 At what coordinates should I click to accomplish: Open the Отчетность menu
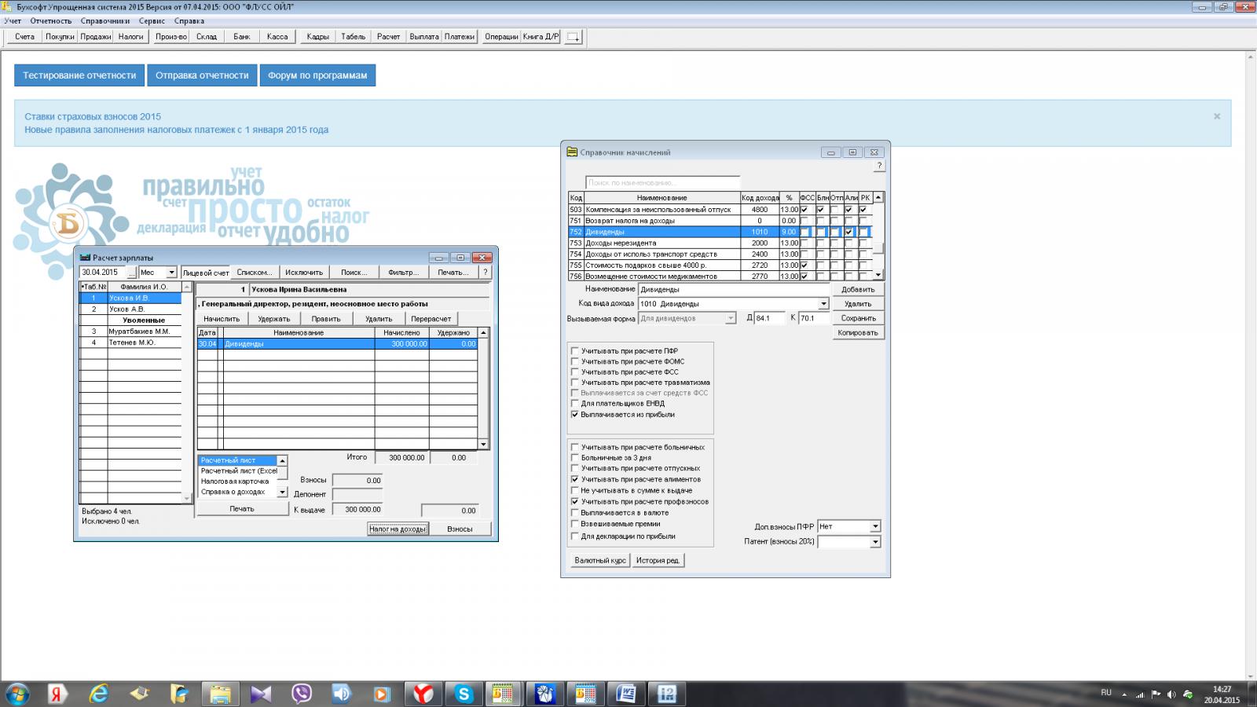pos(51,21)
